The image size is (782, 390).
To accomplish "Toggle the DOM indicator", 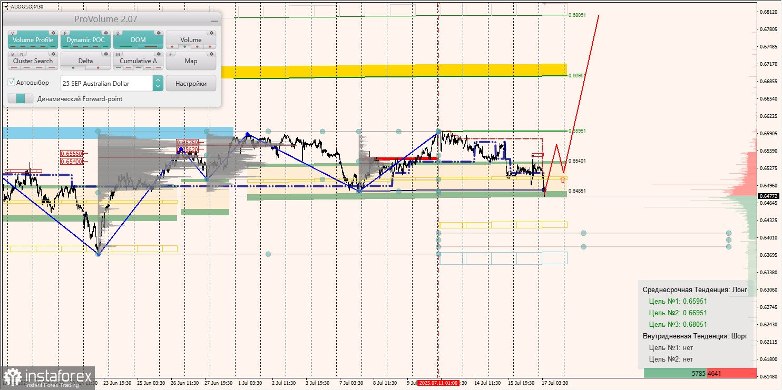I will (138, 40).
